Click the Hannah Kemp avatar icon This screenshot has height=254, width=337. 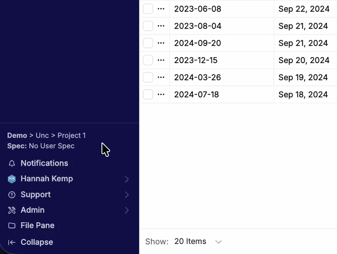12,179
